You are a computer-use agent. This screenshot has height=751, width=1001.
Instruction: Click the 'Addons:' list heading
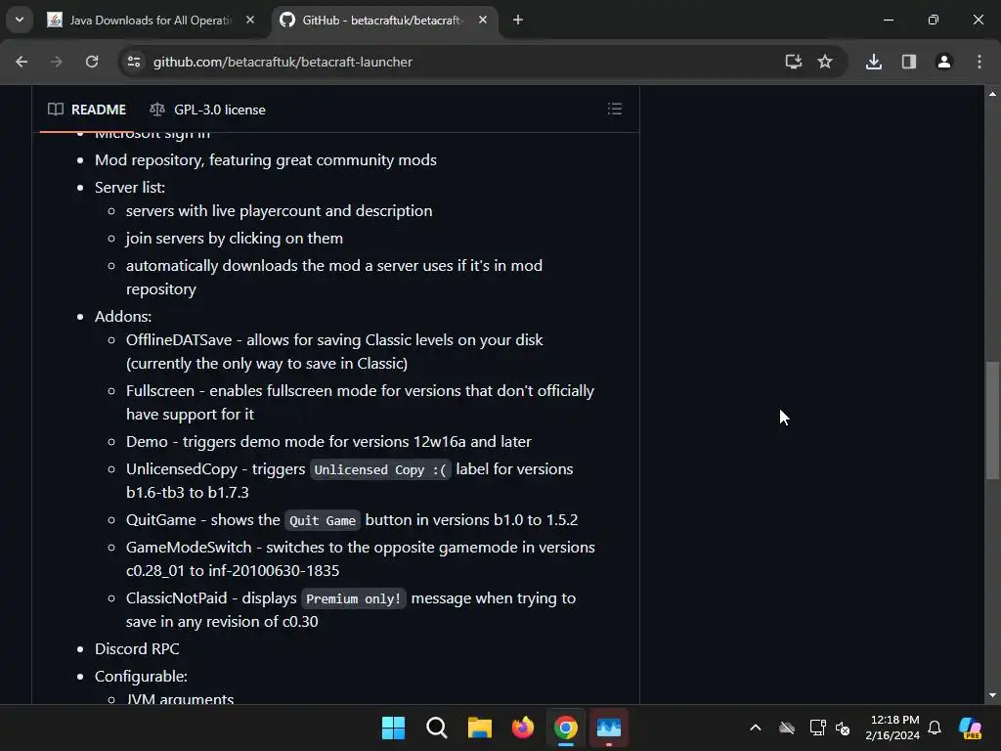[122, 316]
